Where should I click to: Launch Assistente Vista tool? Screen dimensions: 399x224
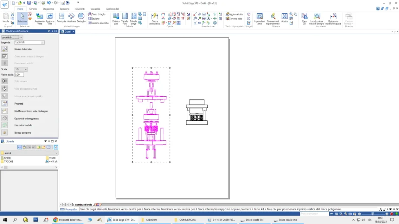pos(39,19)
